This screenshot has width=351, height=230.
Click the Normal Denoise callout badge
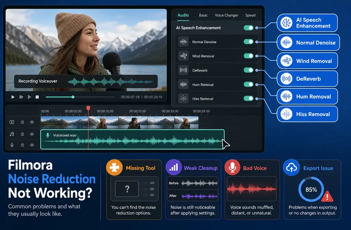point(308,42)
